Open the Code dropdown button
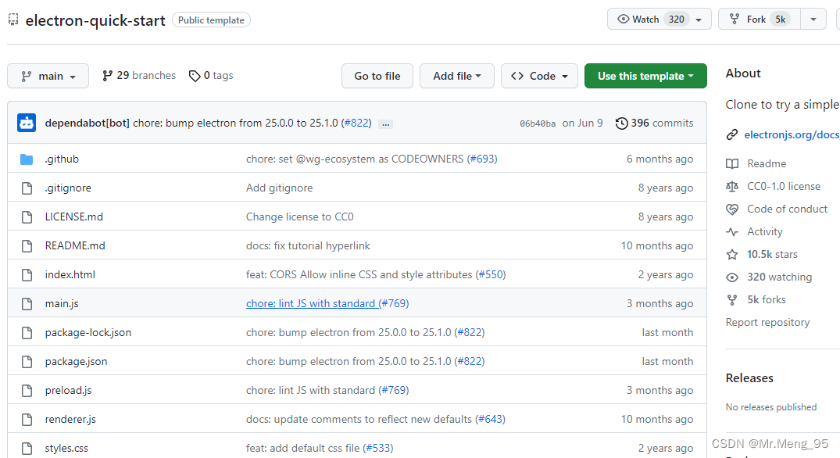The image size is (840, 458). (539, 76)
